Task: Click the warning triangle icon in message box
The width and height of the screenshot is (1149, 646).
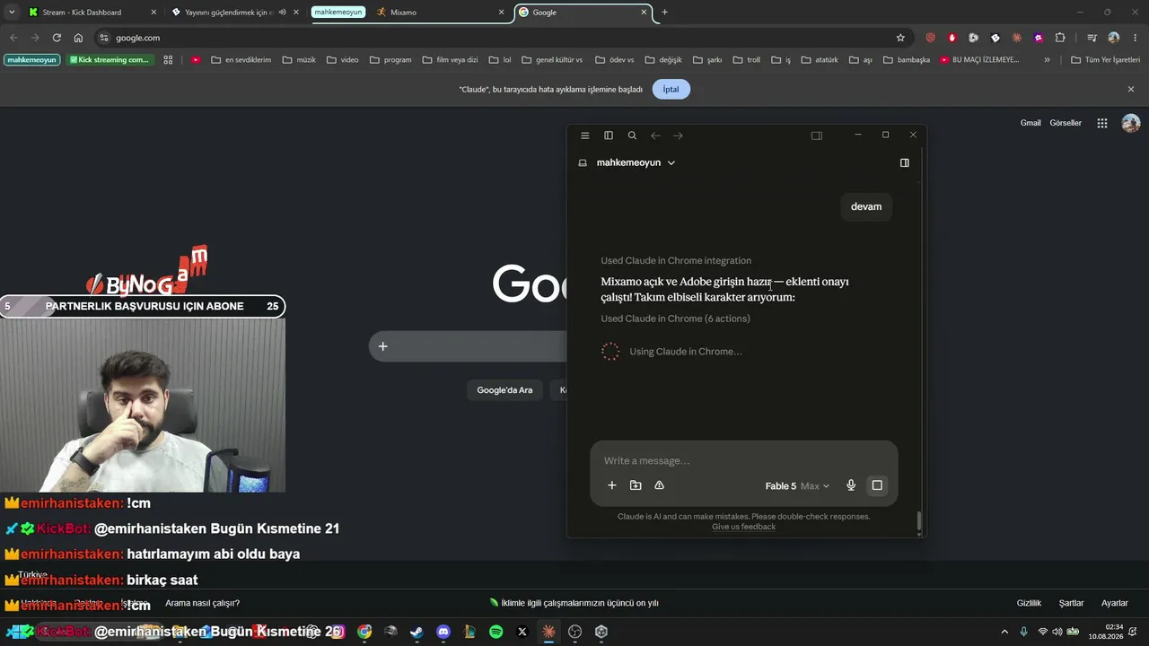Action: coord(659,485)
